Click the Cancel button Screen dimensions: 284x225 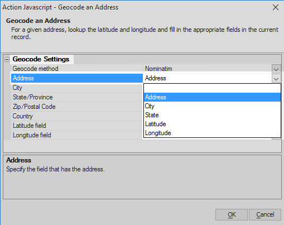(x=265, y=214)
